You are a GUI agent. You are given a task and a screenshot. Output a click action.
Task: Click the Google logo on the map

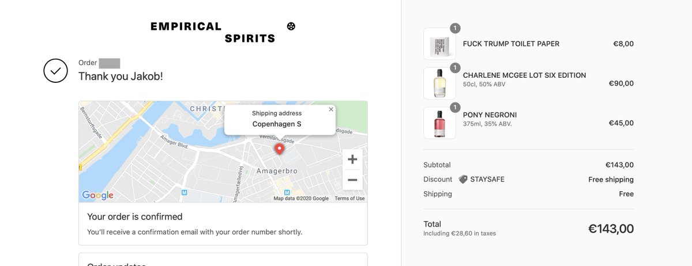coord(97,195)
